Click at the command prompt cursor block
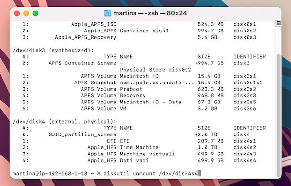 click(x=199, y=174)
